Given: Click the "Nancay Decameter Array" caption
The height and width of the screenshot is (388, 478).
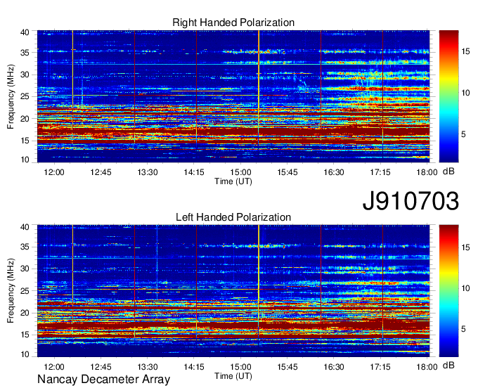Looking at the screenshot, I should pyautogui.click(x=103, y=379).
